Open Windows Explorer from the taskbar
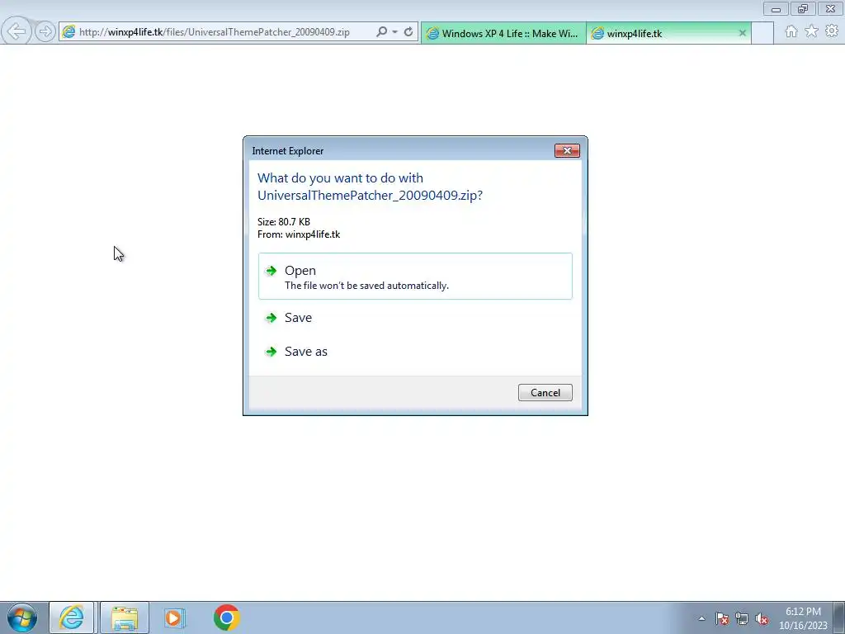Image resolution: width=845 pixels, height=634 pixels. pos(125,617)
